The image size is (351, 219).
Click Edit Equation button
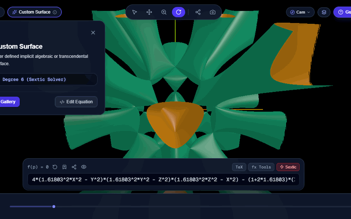(x=76, y=102)
